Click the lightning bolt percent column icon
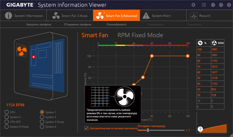233x137 pixels. coord(200,43)
